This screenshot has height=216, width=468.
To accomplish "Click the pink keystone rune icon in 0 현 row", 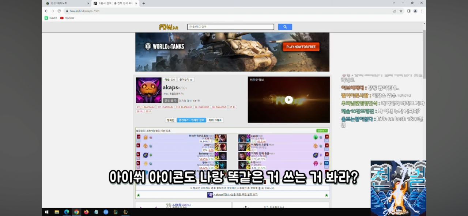I will pos(316,164).
